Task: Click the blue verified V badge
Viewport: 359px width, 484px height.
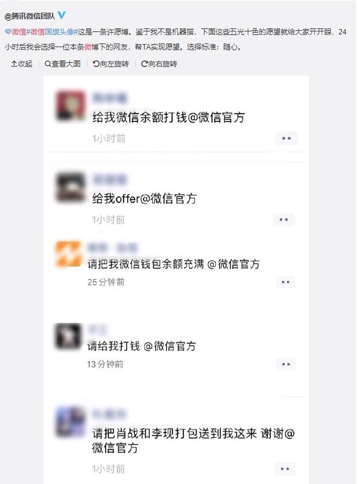Action: 62,15
